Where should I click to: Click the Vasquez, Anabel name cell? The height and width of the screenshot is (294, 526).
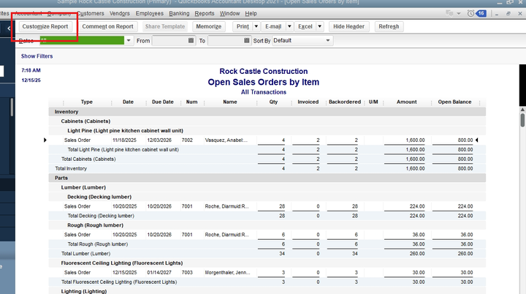tap(226, 140)
